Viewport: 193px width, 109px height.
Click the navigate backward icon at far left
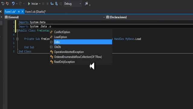coord(3,4)
